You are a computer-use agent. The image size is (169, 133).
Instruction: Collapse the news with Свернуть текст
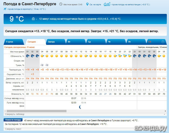click(x=13, y=129)
